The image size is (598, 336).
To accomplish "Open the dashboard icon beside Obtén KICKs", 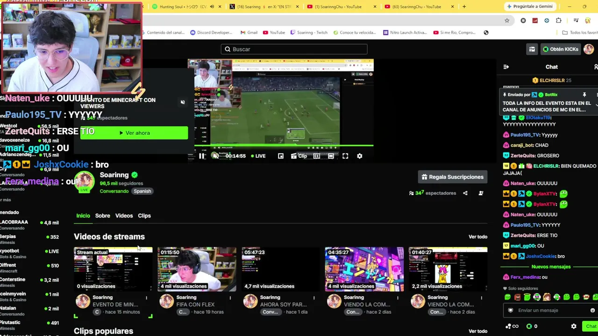I will click(x=532, y=49).
